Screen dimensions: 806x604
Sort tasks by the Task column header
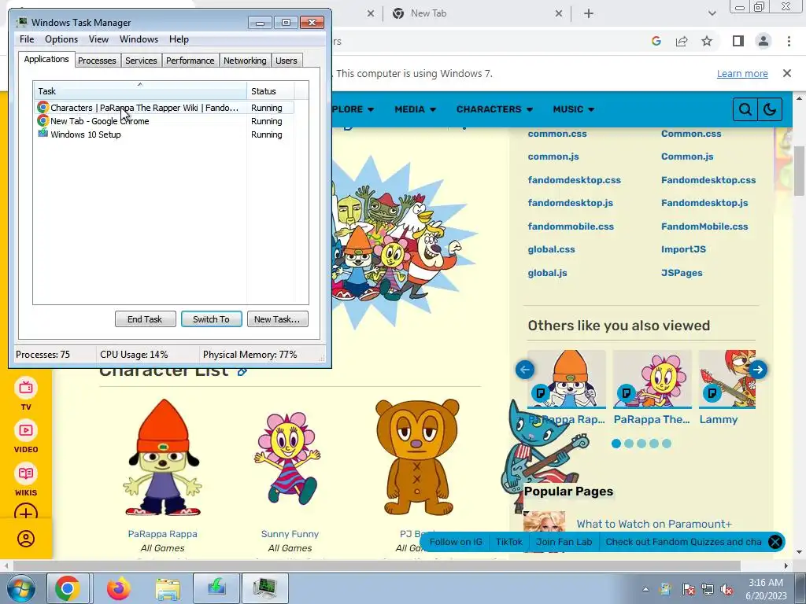coord(140,91)
